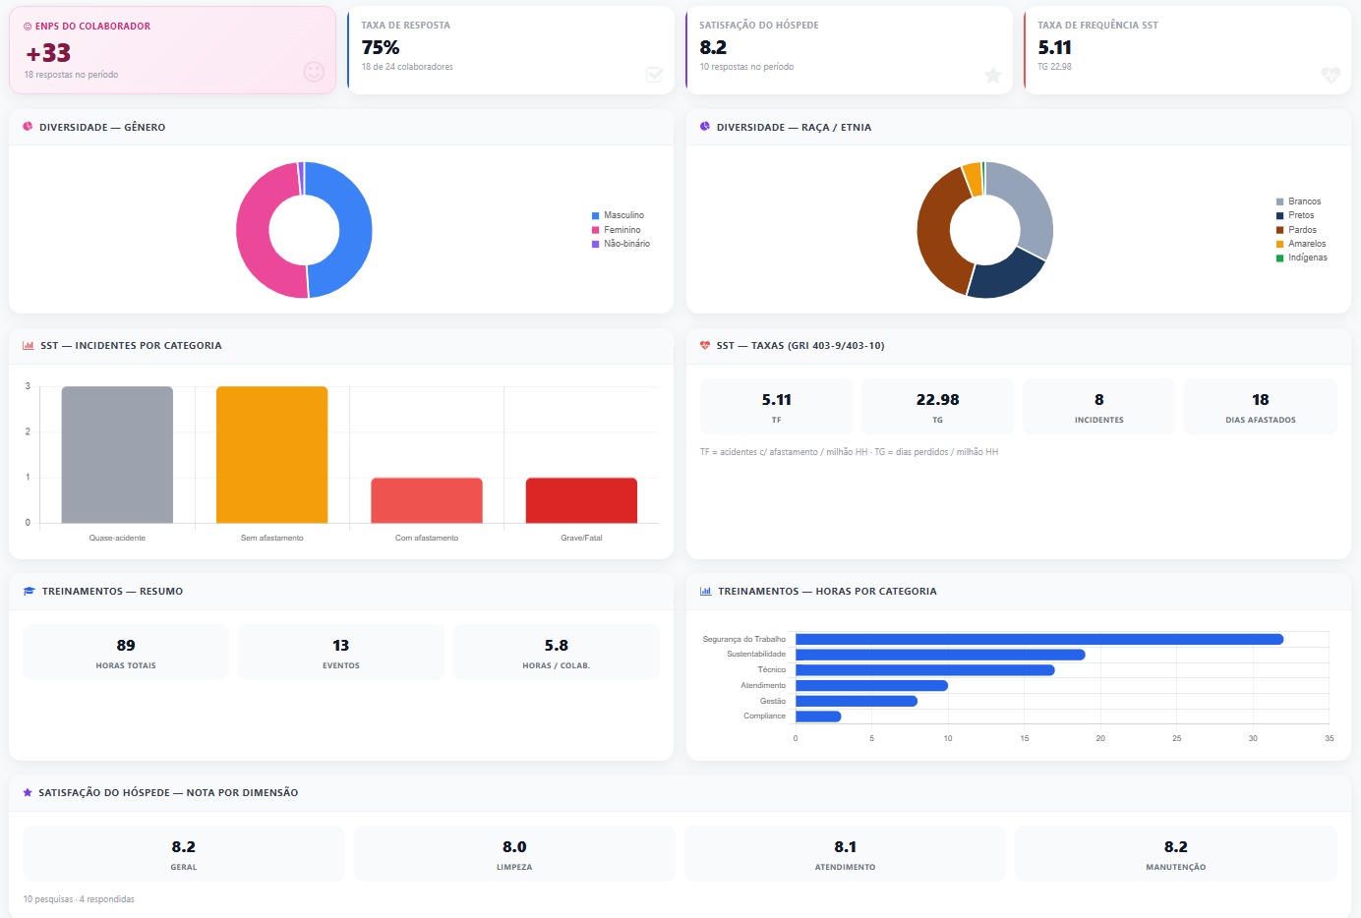Click the pie icon beside Diversidade — Raça / Etnia

click(705, 127)
